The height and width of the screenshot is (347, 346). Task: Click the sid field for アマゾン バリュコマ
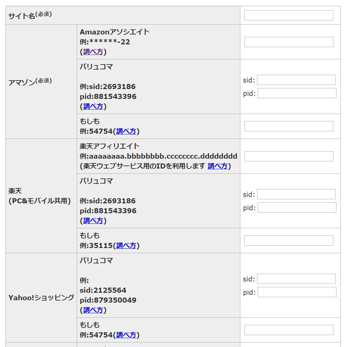pos(296,80)
